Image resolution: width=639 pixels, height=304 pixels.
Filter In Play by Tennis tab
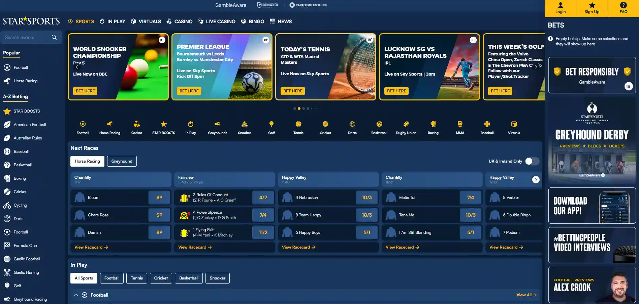click(137, 278)
